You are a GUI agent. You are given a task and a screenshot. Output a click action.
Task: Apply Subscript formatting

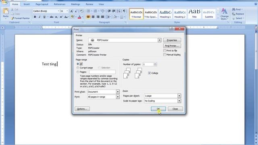click(x=56, y=17)
